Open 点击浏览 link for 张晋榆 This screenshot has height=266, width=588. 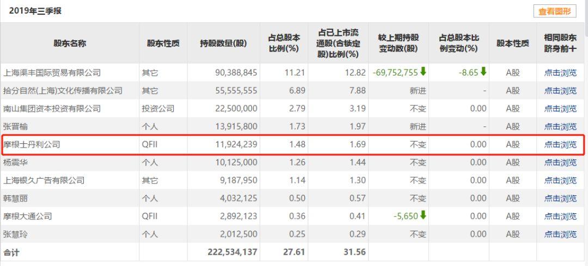[560, 126]
